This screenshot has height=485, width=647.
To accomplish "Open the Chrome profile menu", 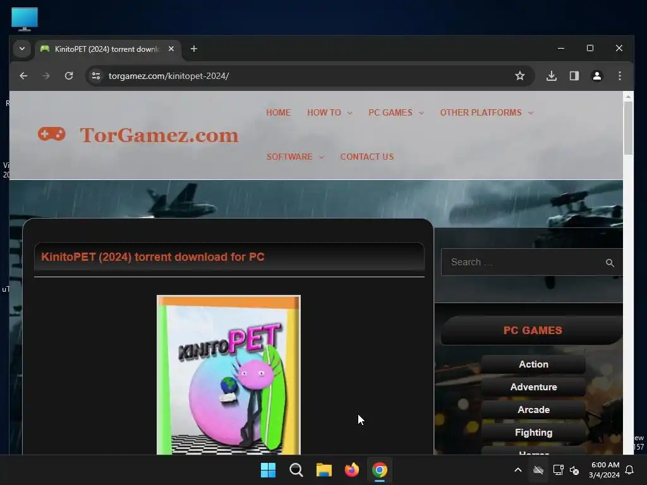I will (596, 76).
